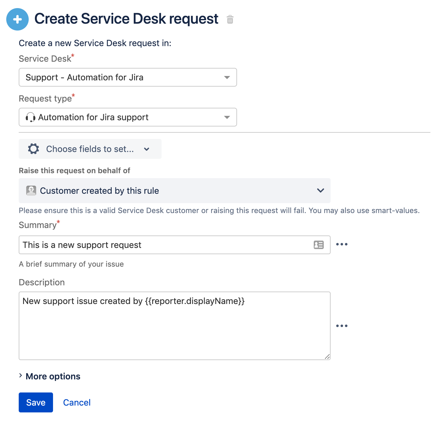Save the Service Desk request

point(36,402)
